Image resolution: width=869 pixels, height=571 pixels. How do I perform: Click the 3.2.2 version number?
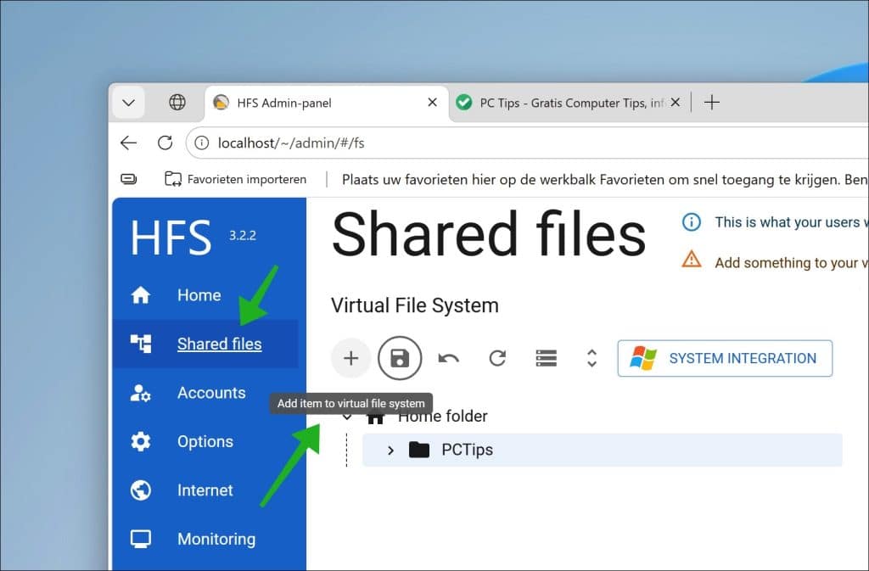coord(243,235)
